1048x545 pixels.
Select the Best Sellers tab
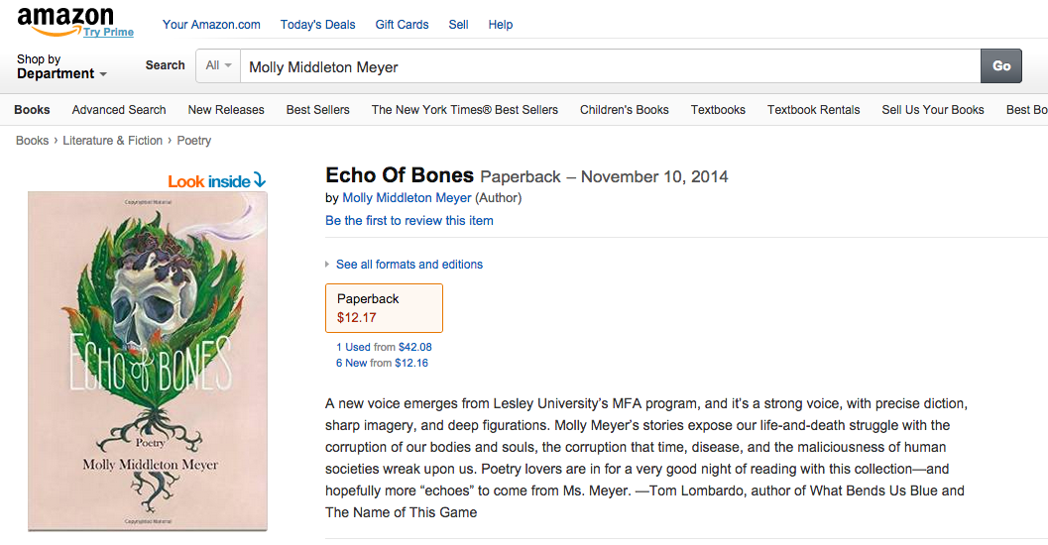(x=317, y=110)
